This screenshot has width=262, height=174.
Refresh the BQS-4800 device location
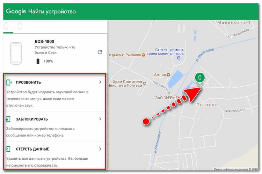100,52
